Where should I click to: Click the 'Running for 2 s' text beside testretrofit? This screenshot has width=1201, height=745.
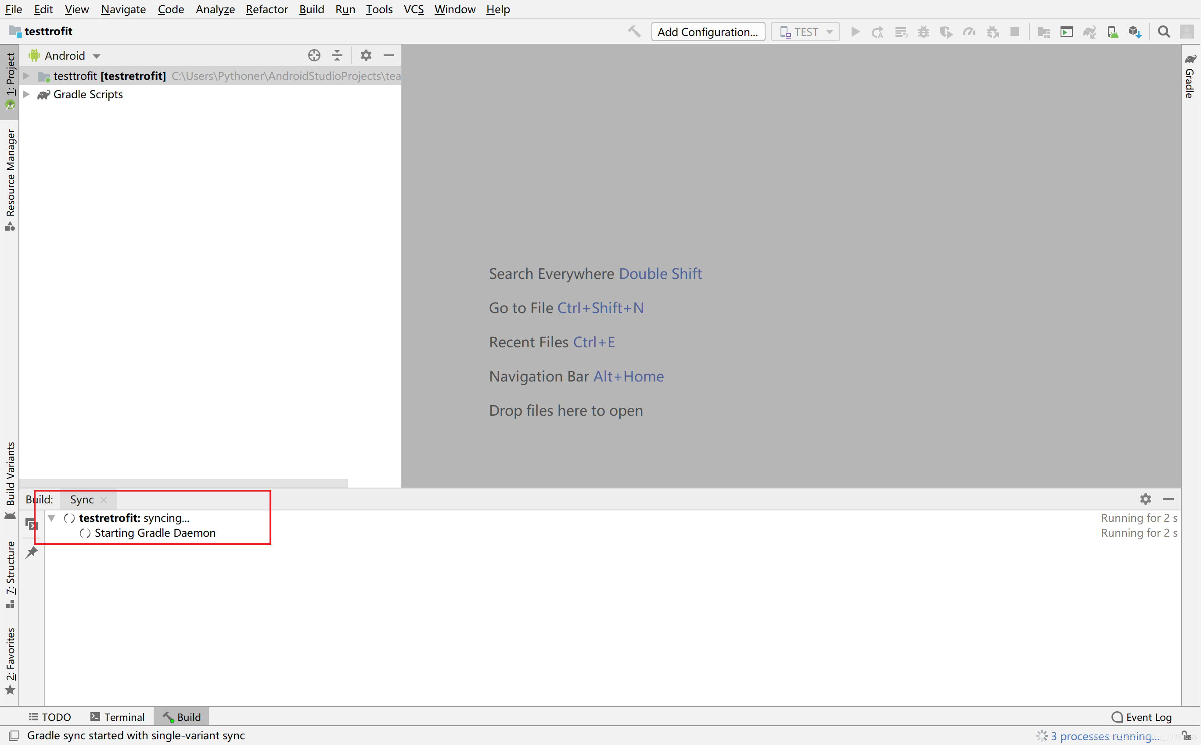[1139, 518]
